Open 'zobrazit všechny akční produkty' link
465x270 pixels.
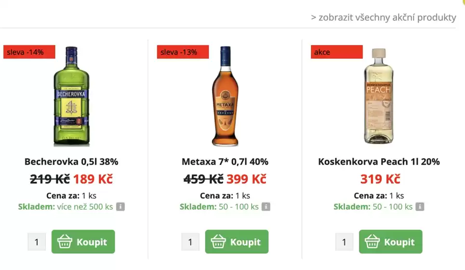(x=384, y=17)
